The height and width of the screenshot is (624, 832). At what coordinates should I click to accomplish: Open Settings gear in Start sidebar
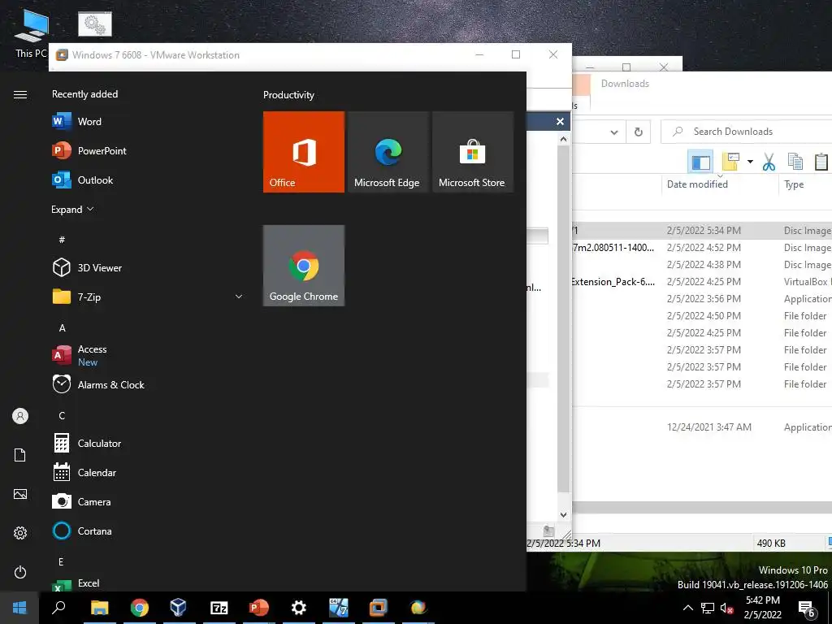(x=20, y=533)
